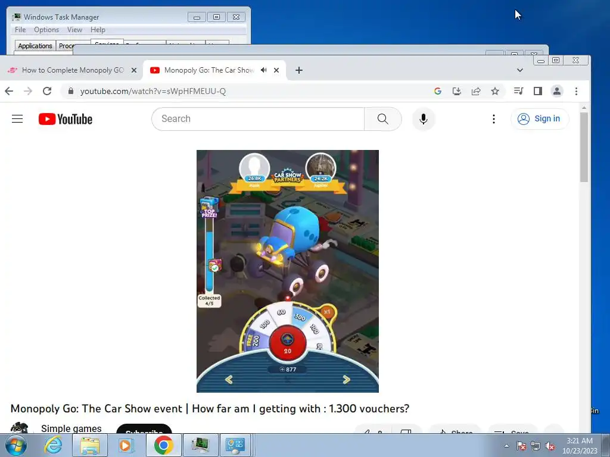
Task: Click the muted volume tray icon
Action: click(x=550, y=446)
